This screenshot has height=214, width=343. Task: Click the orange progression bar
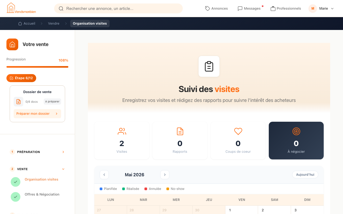[x=37, y=67]
